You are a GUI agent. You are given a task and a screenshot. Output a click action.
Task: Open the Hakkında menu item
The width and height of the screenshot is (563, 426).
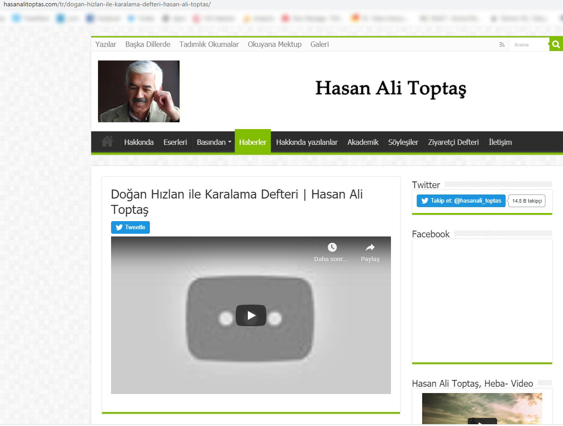[x=139, y=141]
